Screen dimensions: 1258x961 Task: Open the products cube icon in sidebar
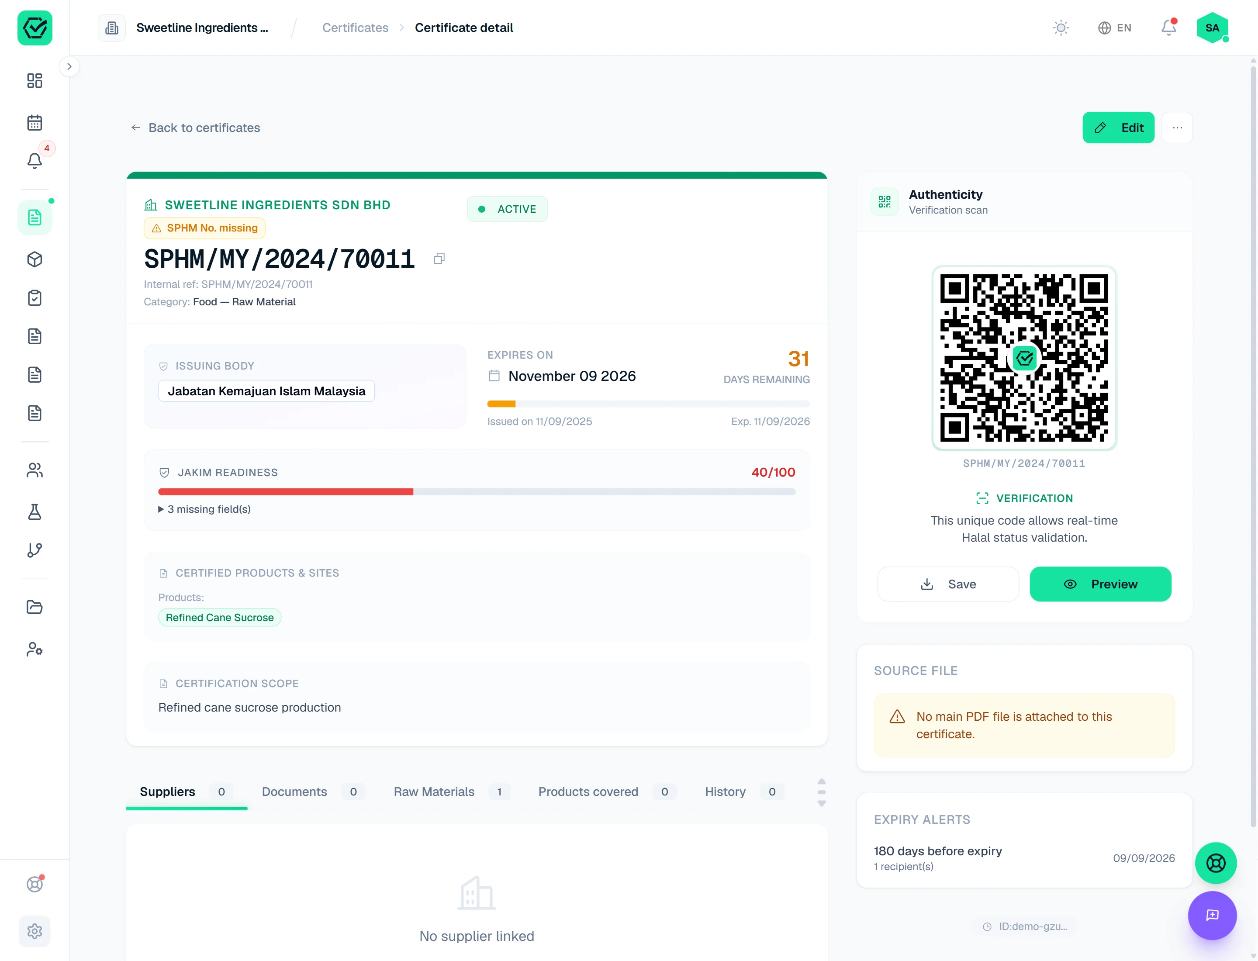(x=35, y=259)
